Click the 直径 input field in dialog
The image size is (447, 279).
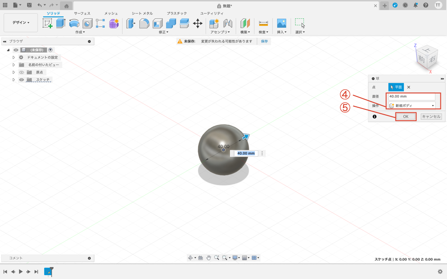pos(412,96)
